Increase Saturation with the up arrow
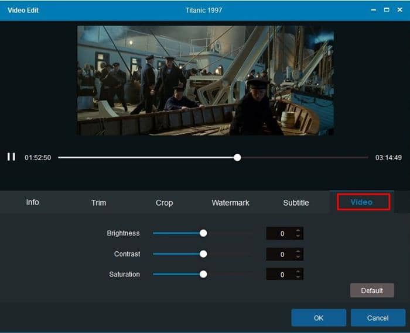410x333 pixels. click(298, 272)
